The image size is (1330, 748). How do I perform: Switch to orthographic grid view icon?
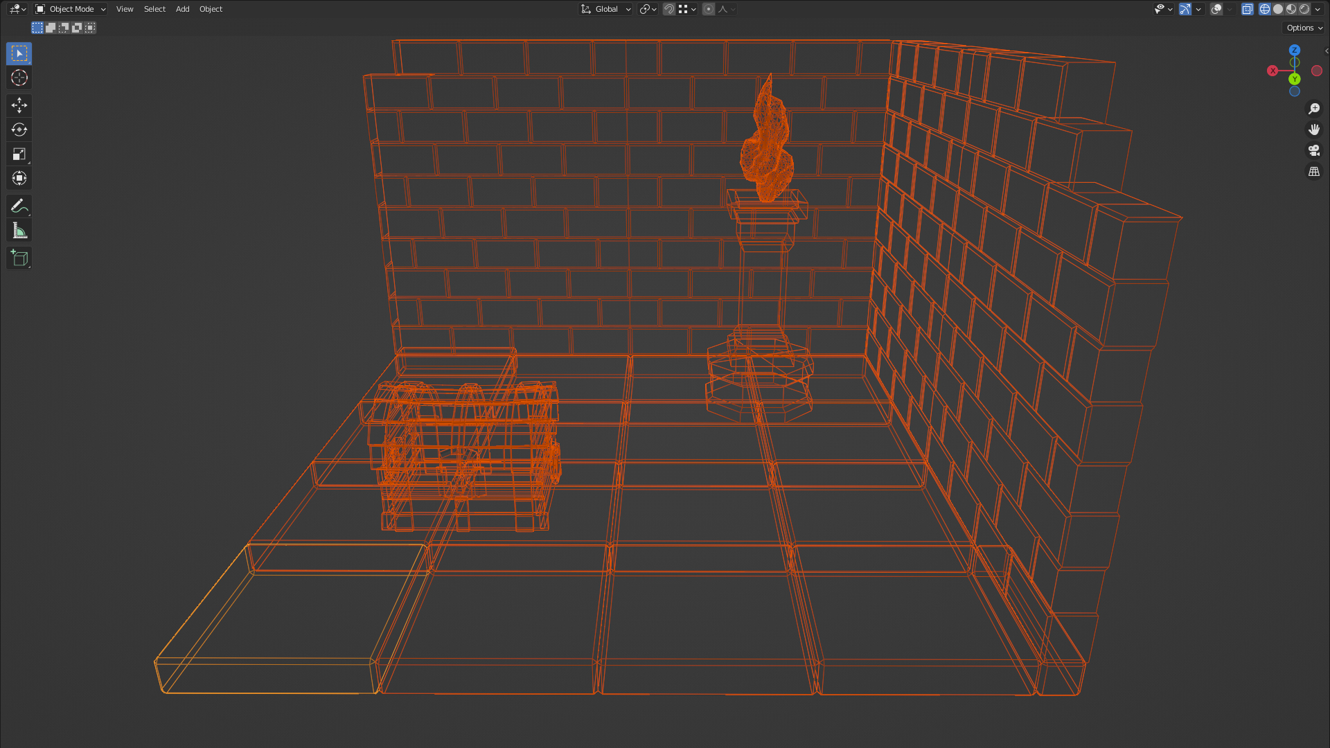pos(1314,171)
